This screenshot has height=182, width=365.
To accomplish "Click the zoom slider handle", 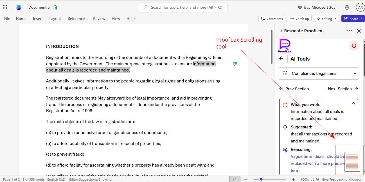I will (x=261, y=179).
